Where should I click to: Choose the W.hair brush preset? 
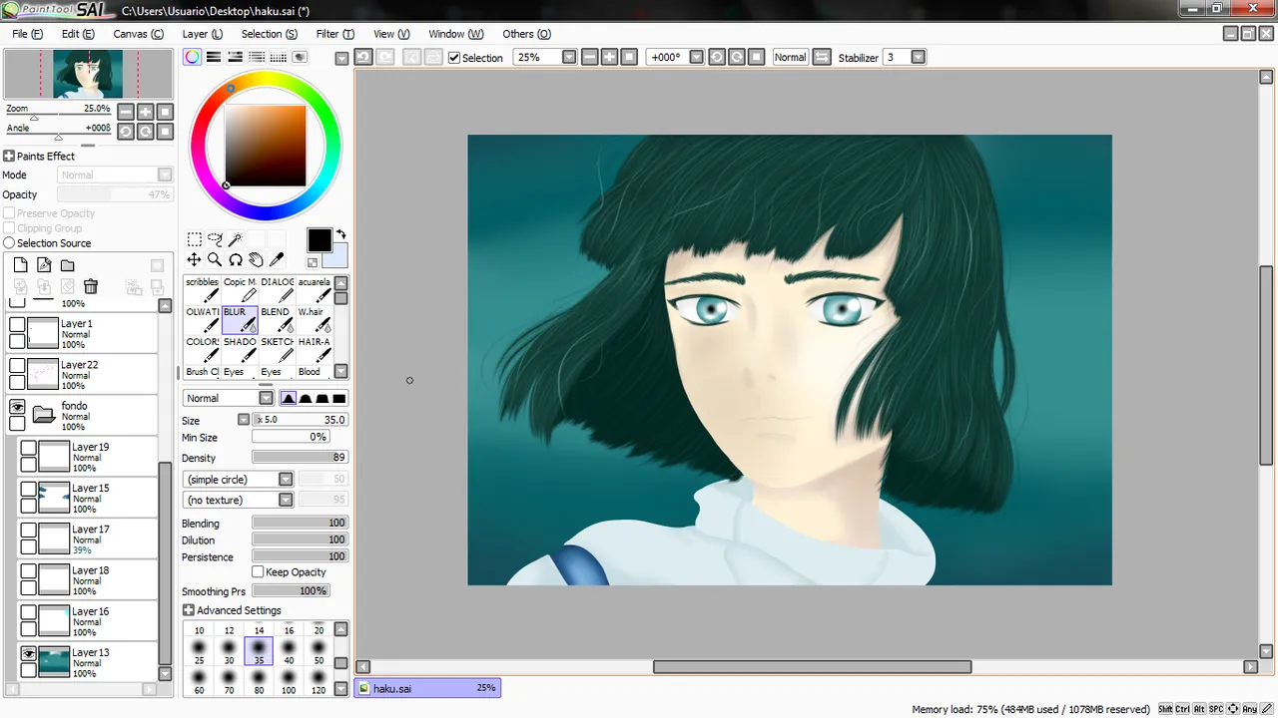coord(313,319)
